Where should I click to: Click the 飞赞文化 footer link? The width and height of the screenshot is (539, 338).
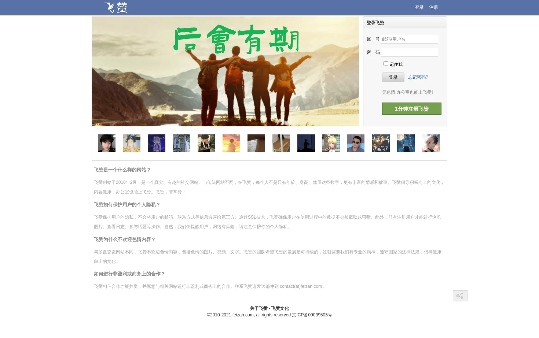coord(280,308)
